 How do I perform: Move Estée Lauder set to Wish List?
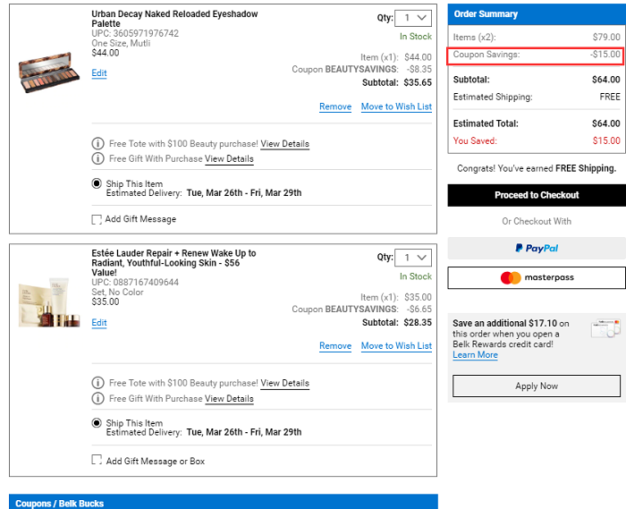click(x=396, y=346)
